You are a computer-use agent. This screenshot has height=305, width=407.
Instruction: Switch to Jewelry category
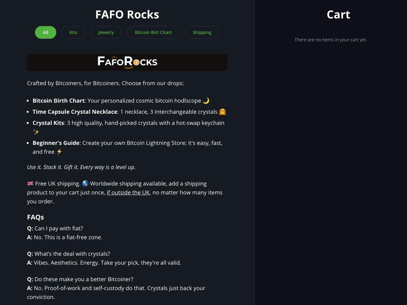point(106,32)
